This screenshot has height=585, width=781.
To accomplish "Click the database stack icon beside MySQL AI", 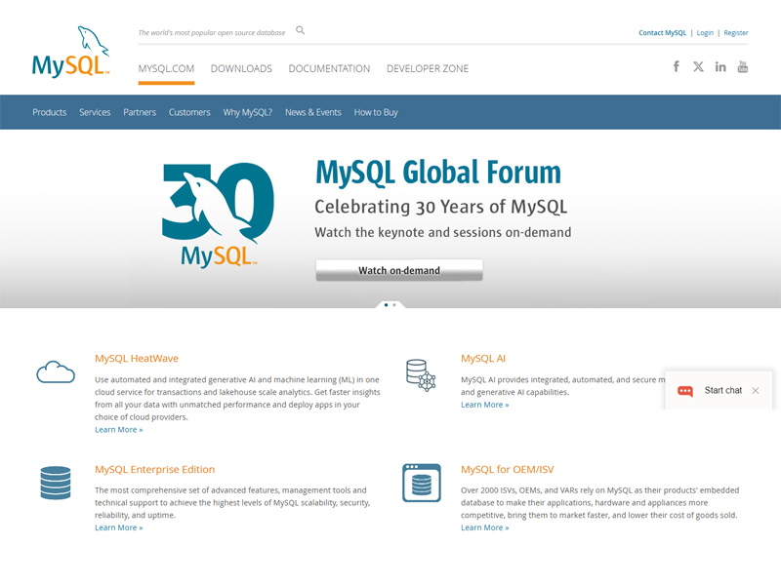I will tap(419, 374).
